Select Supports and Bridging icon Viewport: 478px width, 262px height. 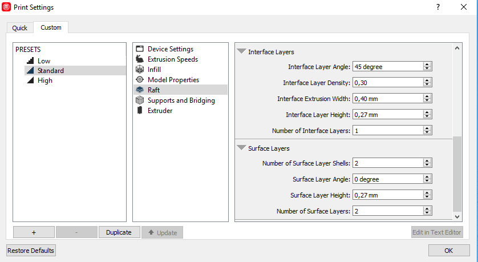[139, 100]
